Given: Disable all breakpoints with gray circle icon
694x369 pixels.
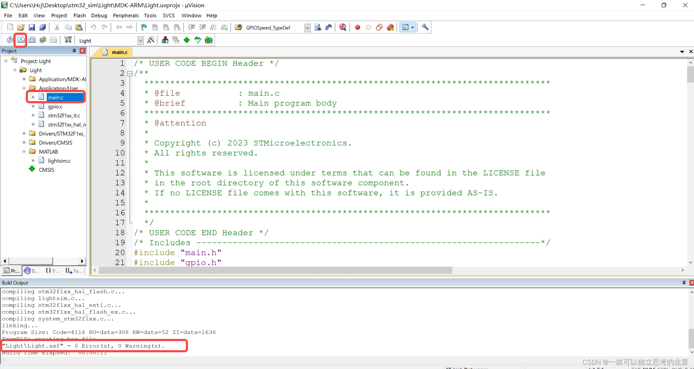Looking at the screenshot, I should click(x=368, y=27).
